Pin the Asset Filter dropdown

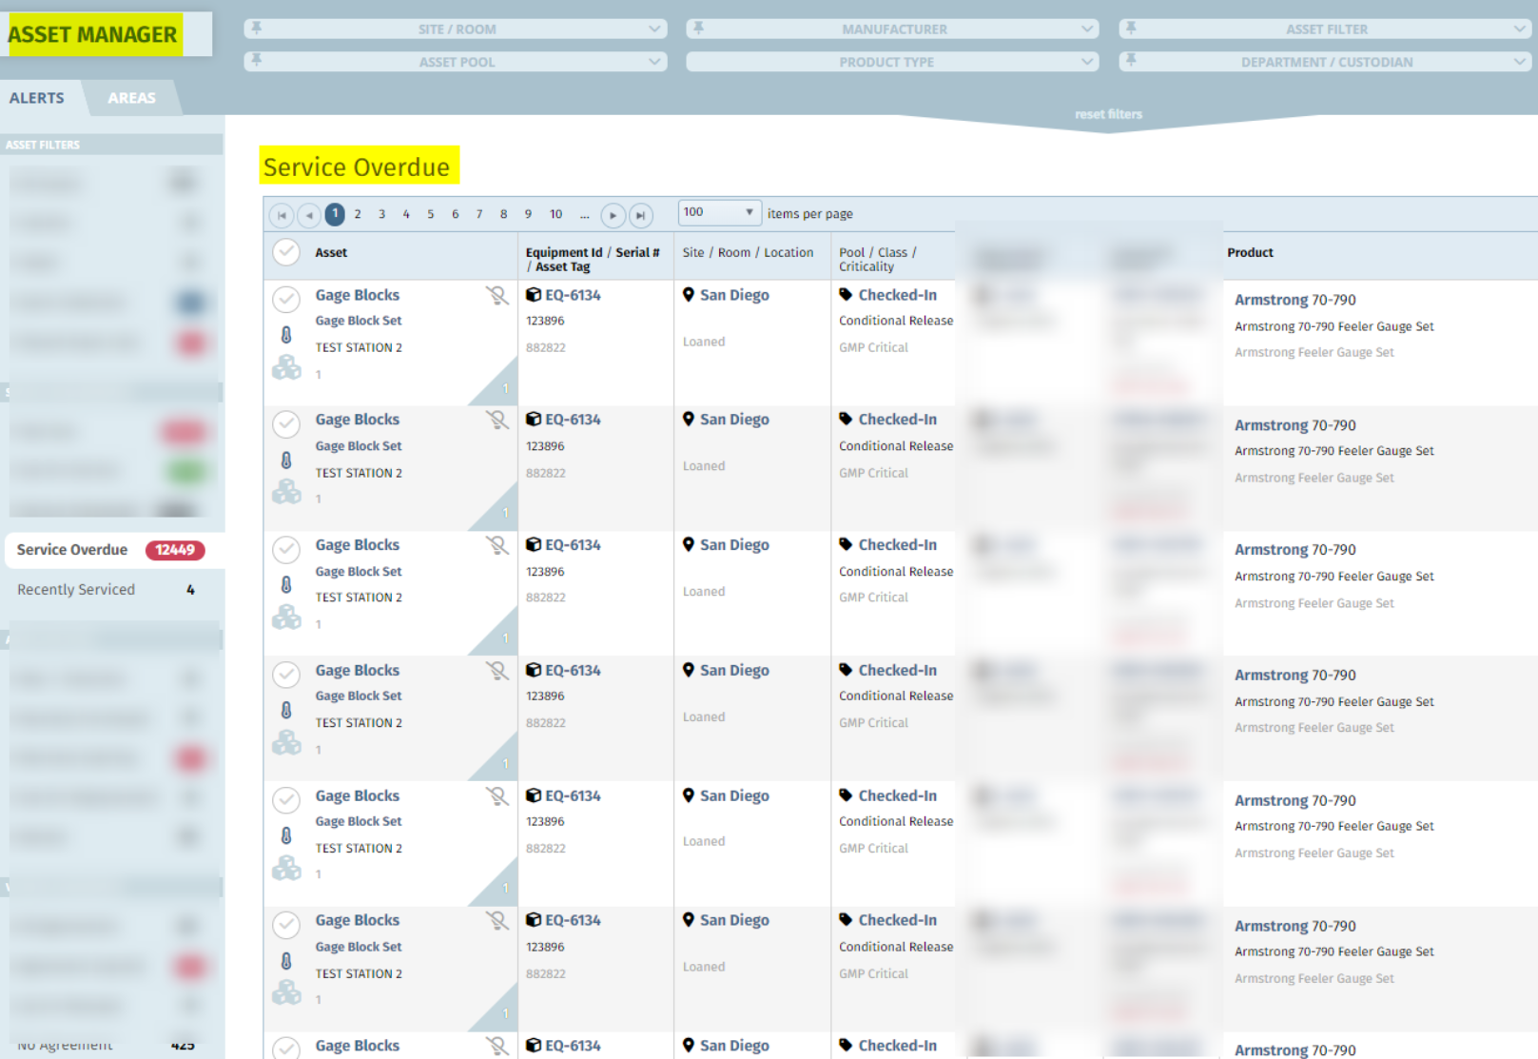(1131, 29)
